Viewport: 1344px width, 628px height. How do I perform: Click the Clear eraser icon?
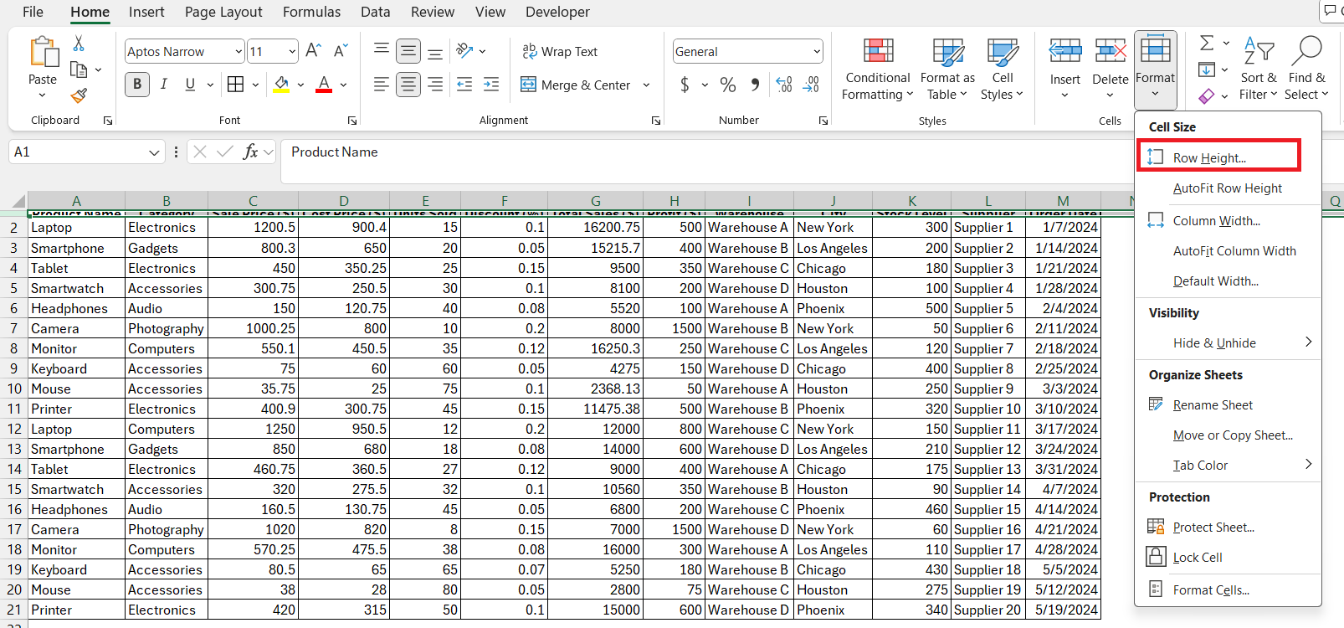pos(1207,96)
